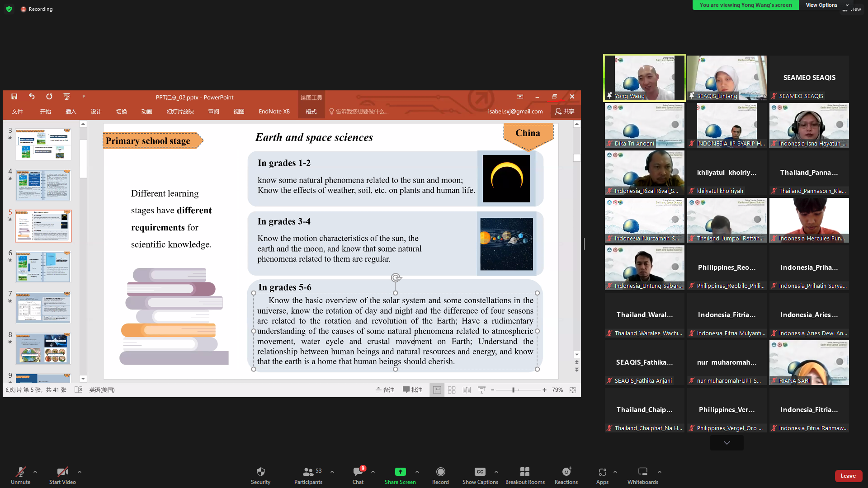
Task: Click the Save icon on the Quick Access Toolbar
Action: 14,96
